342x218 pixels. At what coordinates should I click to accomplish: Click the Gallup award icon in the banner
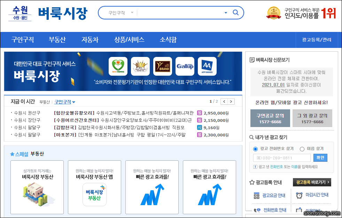[185, 66]
